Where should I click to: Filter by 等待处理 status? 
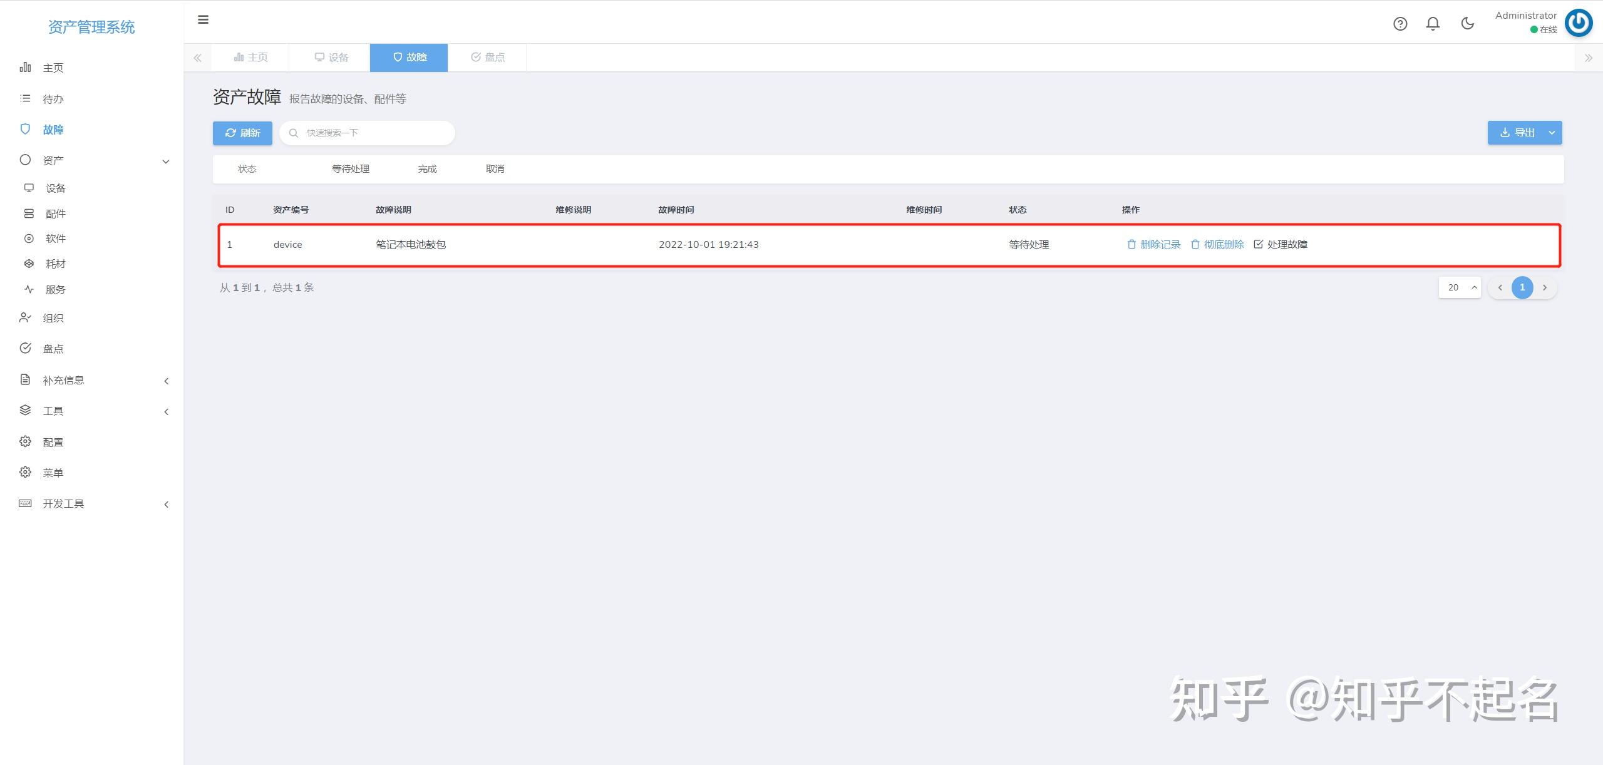pyautogui.click(x=351, y=169)
